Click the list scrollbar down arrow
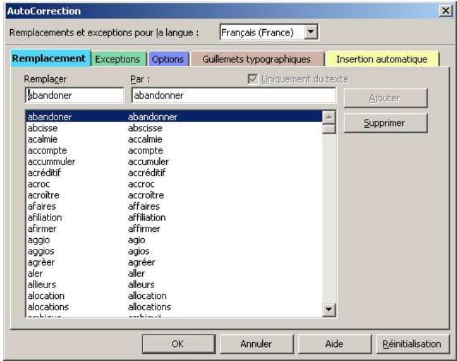Screen dimensions: 457x361 329,310
